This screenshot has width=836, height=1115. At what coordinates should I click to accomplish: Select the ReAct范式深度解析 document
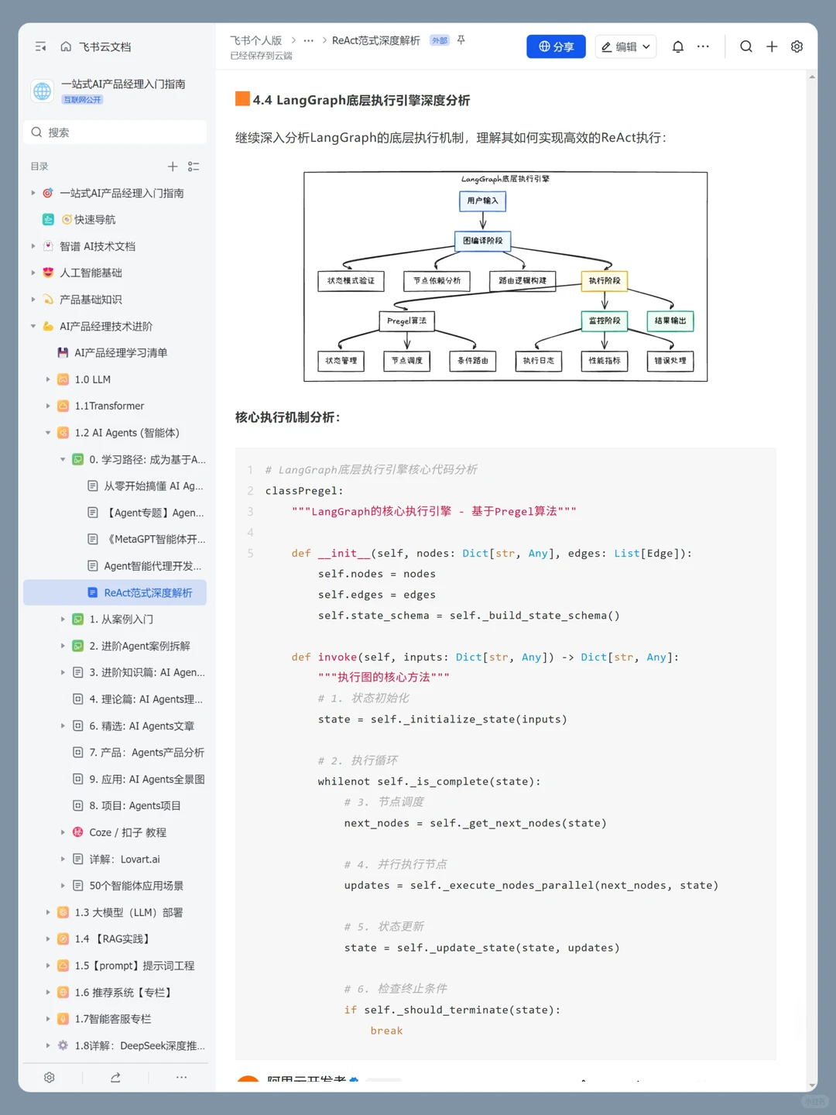point(115,592)
